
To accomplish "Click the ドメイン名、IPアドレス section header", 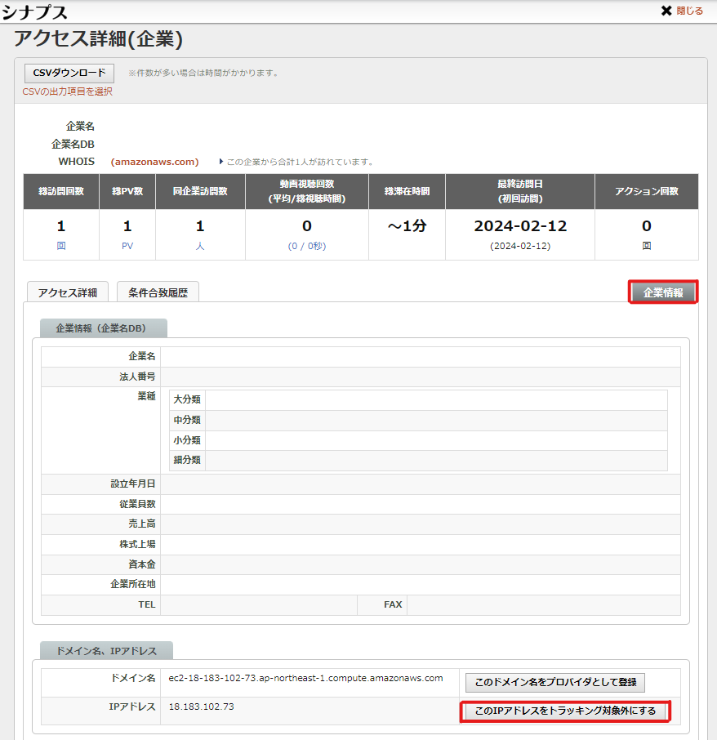I will click(x=106, y=651).
